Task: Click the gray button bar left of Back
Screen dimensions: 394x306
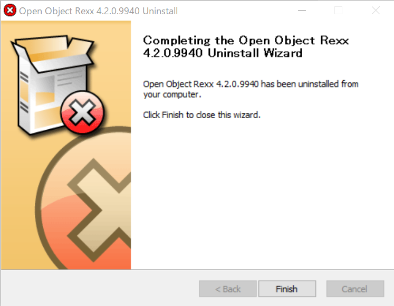Action: pos(100,289)
